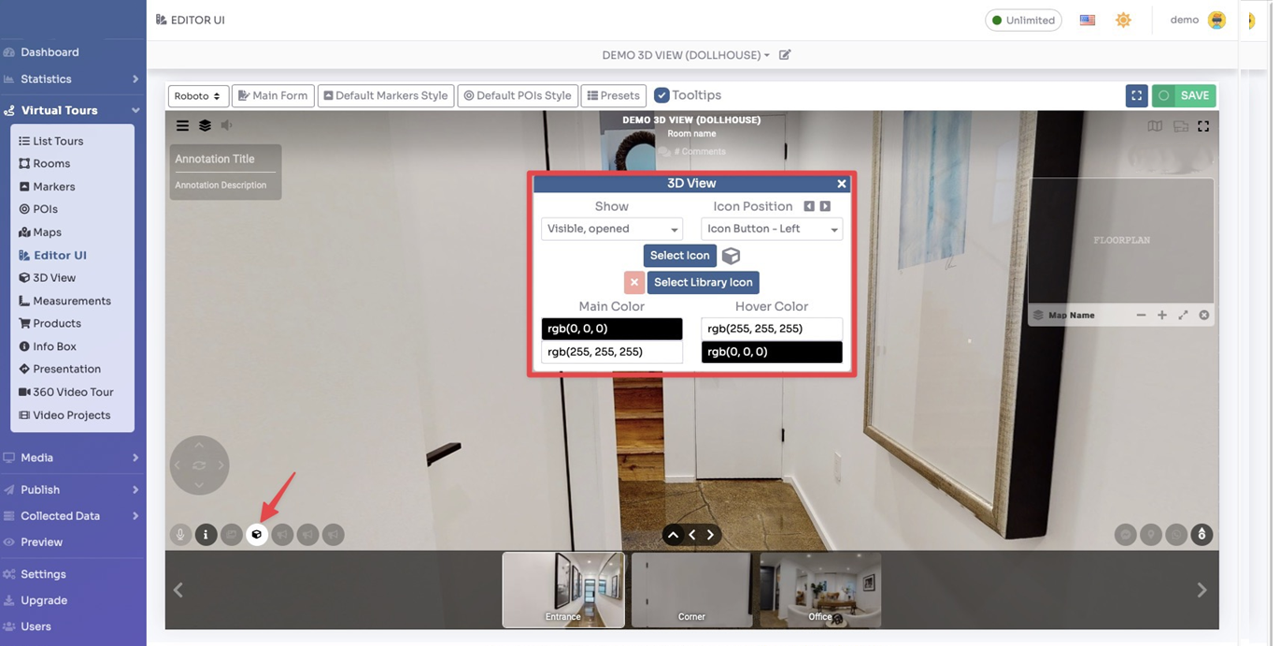1280x646 pixels.
Task: Click the info icon in the viewer toolbar
Action: pos(206,534)
